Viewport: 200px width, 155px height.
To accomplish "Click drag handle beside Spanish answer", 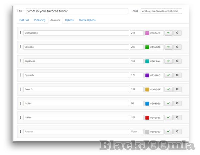I will pos(20,75).
